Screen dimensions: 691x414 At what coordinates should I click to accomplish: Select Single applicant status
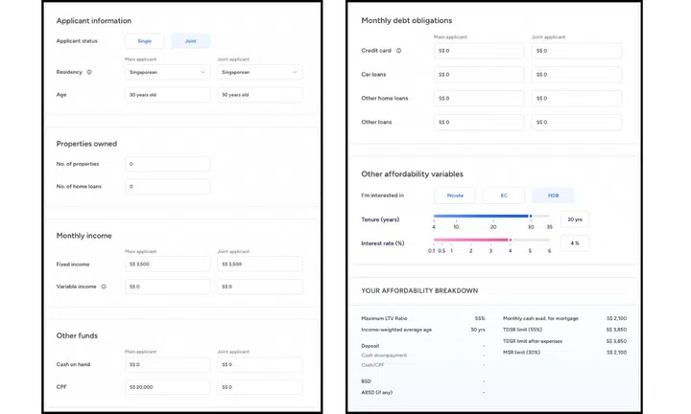coord(144,41)
